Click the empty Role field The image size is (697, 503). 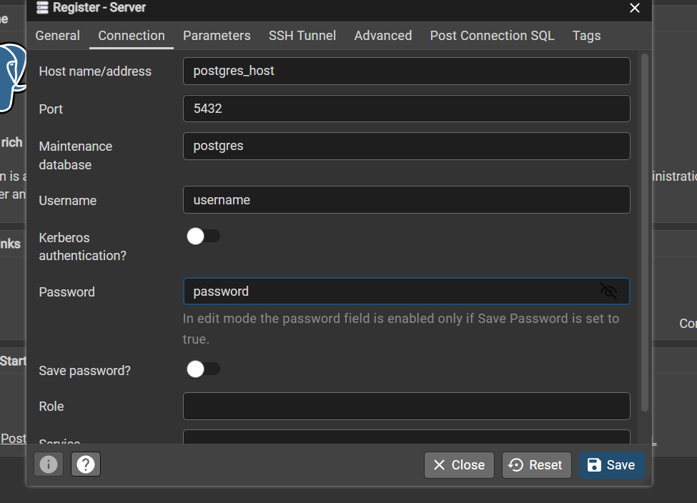point(406,406)
